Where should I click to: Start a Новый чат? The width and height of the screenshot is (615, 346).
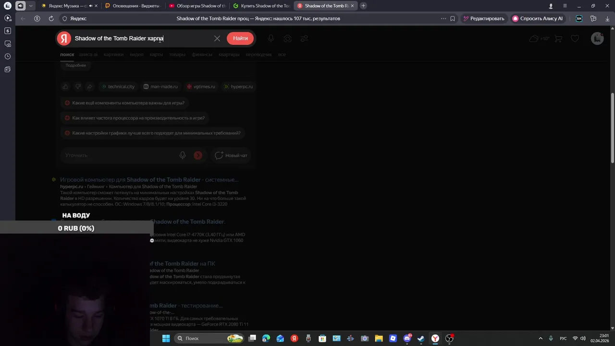pyautogui.click(x=231, y=155)
